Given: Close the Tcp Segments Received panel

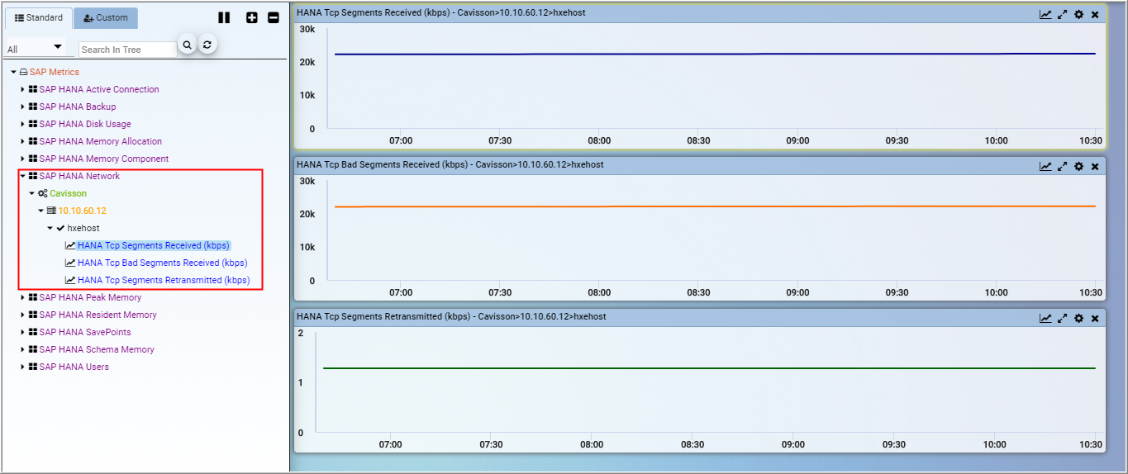Looking at the screenshot, I should click(x=1095, y=15).
